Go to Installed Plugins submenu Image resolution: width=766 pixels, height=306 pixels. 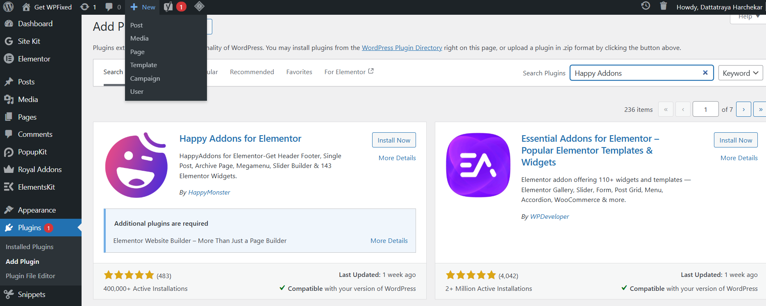click(x=30, y=247)
